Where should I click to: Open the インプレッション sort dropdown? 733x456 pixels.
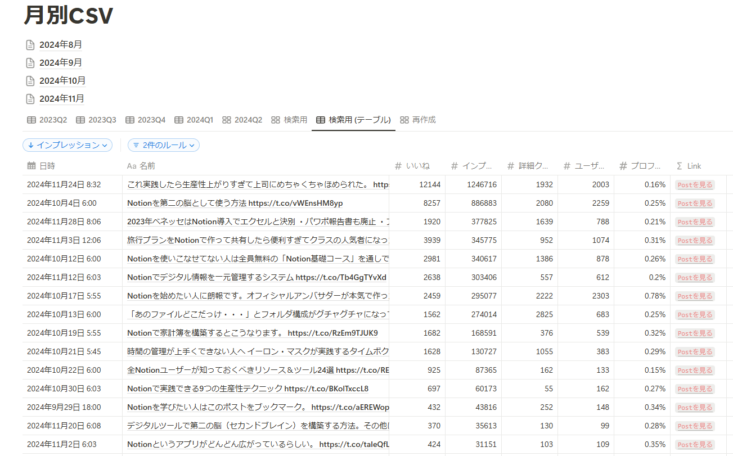[x=68, y=145]
